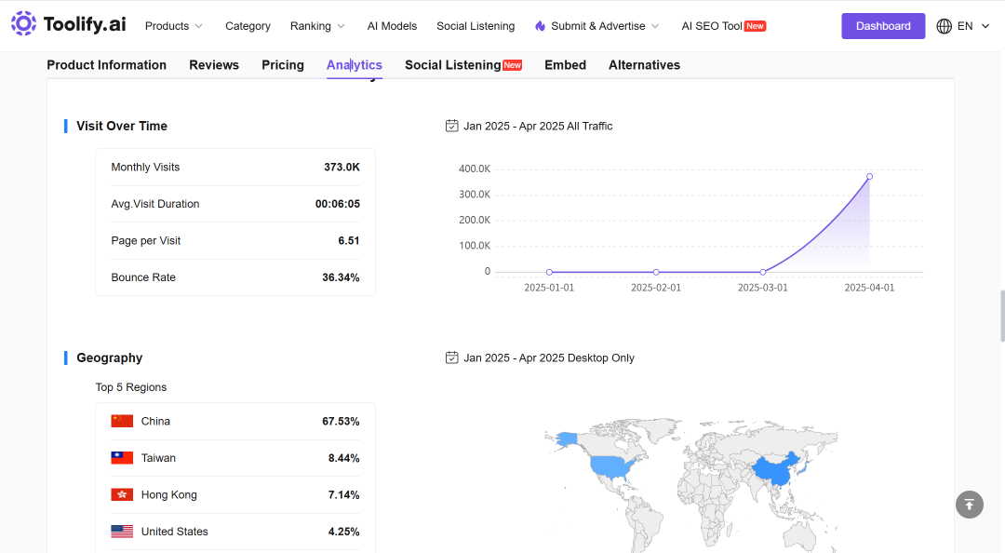
Task: Click the Bounce Rate value 36.34%
Action: point(341,277)
